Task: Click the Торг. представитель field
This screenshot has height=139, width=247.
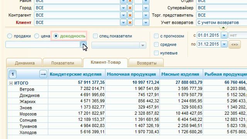Action: pos(222,15)
